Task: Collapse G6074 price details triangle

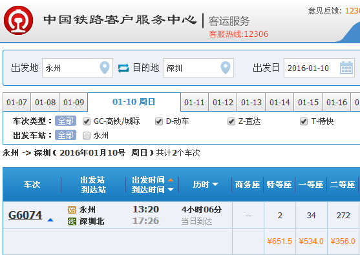Action: pyautogui.click(x=50, y=220)
